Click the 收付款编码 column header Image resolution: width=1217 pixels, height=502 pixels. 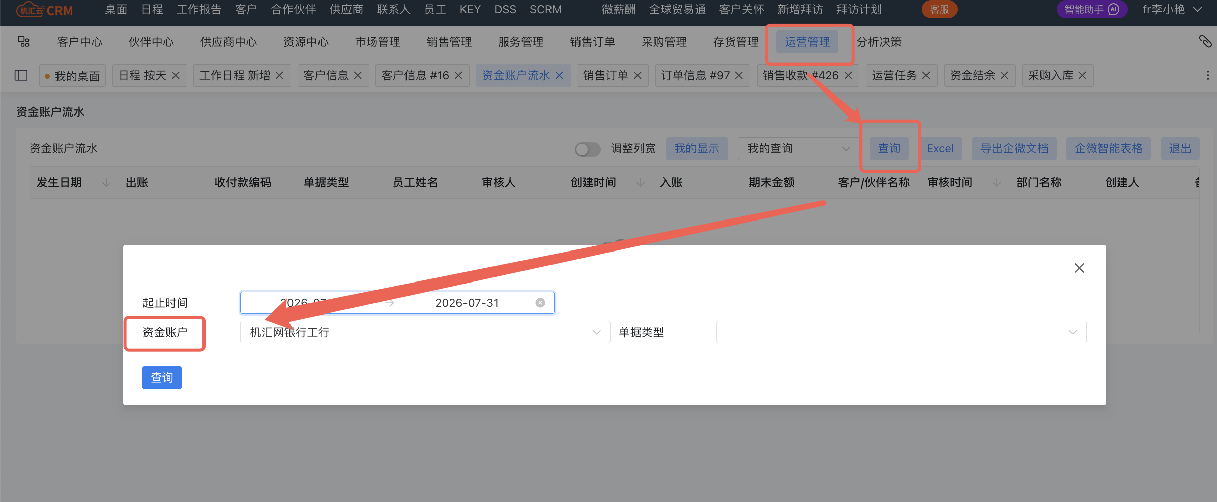(x=243, y=182)
